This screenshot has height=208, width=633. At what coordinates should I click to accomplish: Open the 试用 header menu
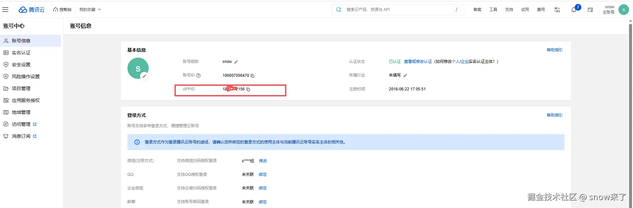point(525,10)
